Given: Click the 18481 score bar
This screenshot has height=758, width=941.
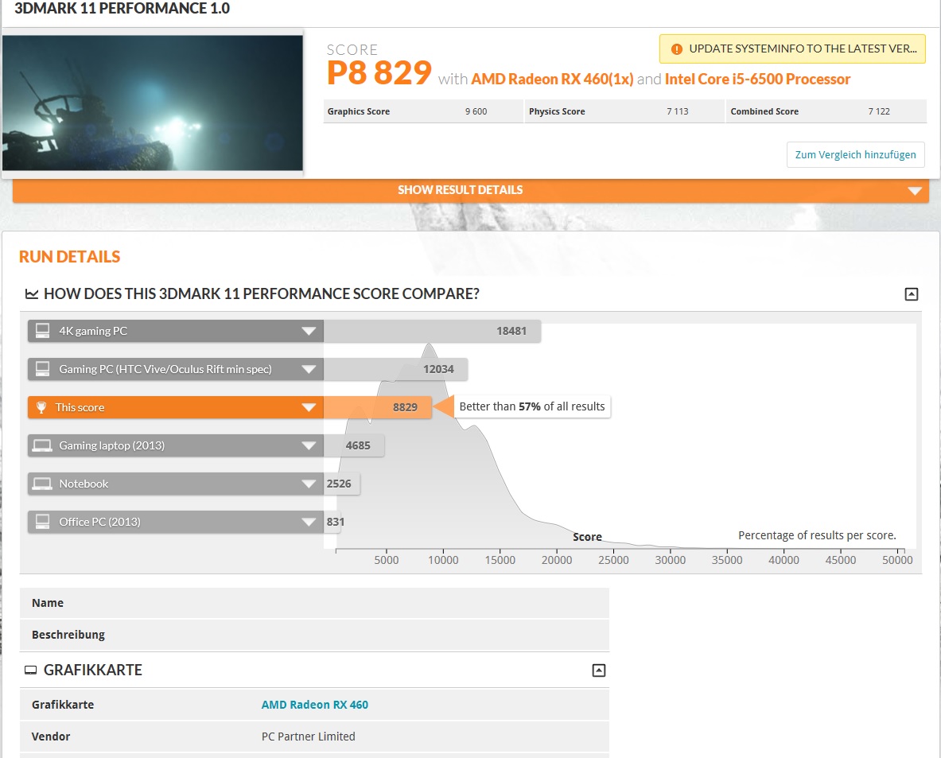Looking at the screenshot, I should click(432, 332).
